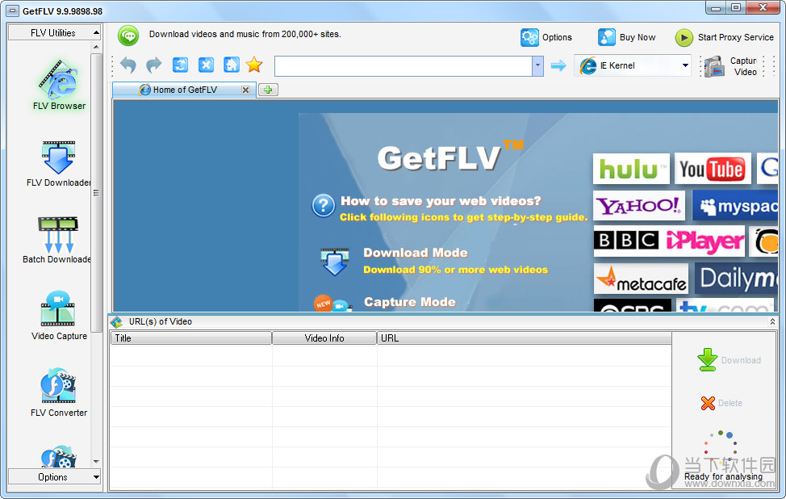Click Capture Video
The image size is (786, 499).
click(x=730, y=66)
